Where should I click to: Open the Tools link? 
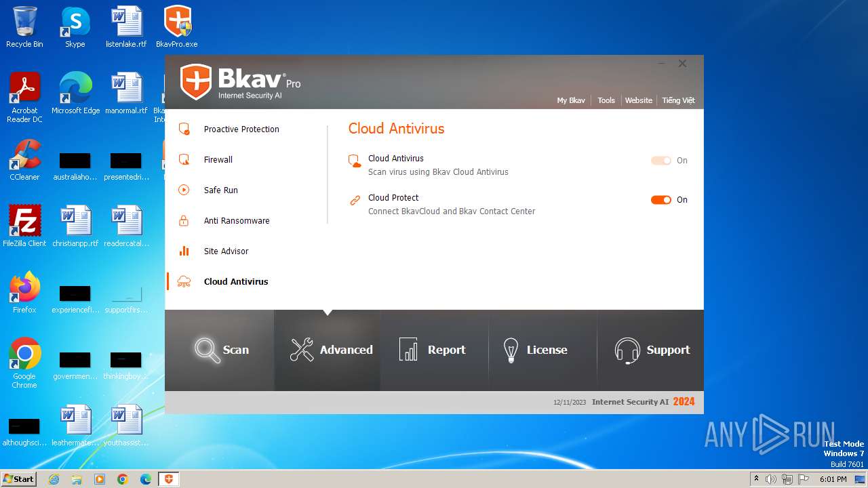pyautogui.click(x=606, y=100)
